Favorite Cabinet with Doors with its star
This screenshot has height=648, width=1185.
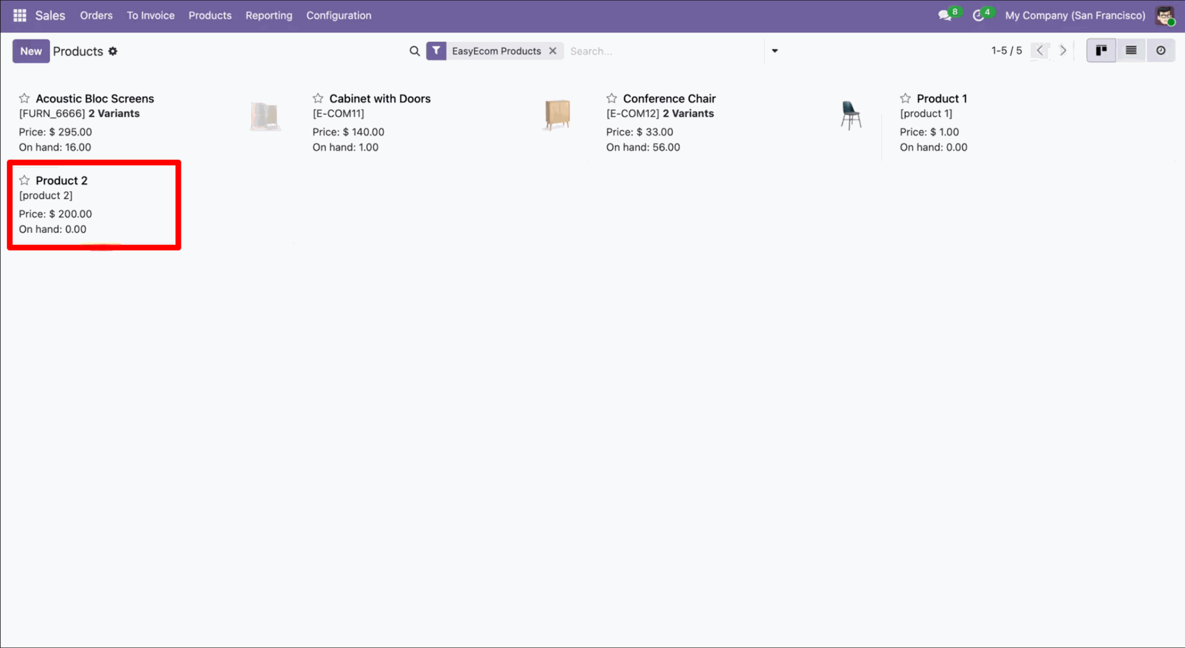[x=318, y=99]
